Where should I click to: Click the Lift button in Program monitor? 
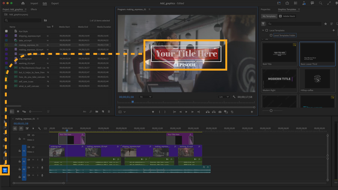208,112
